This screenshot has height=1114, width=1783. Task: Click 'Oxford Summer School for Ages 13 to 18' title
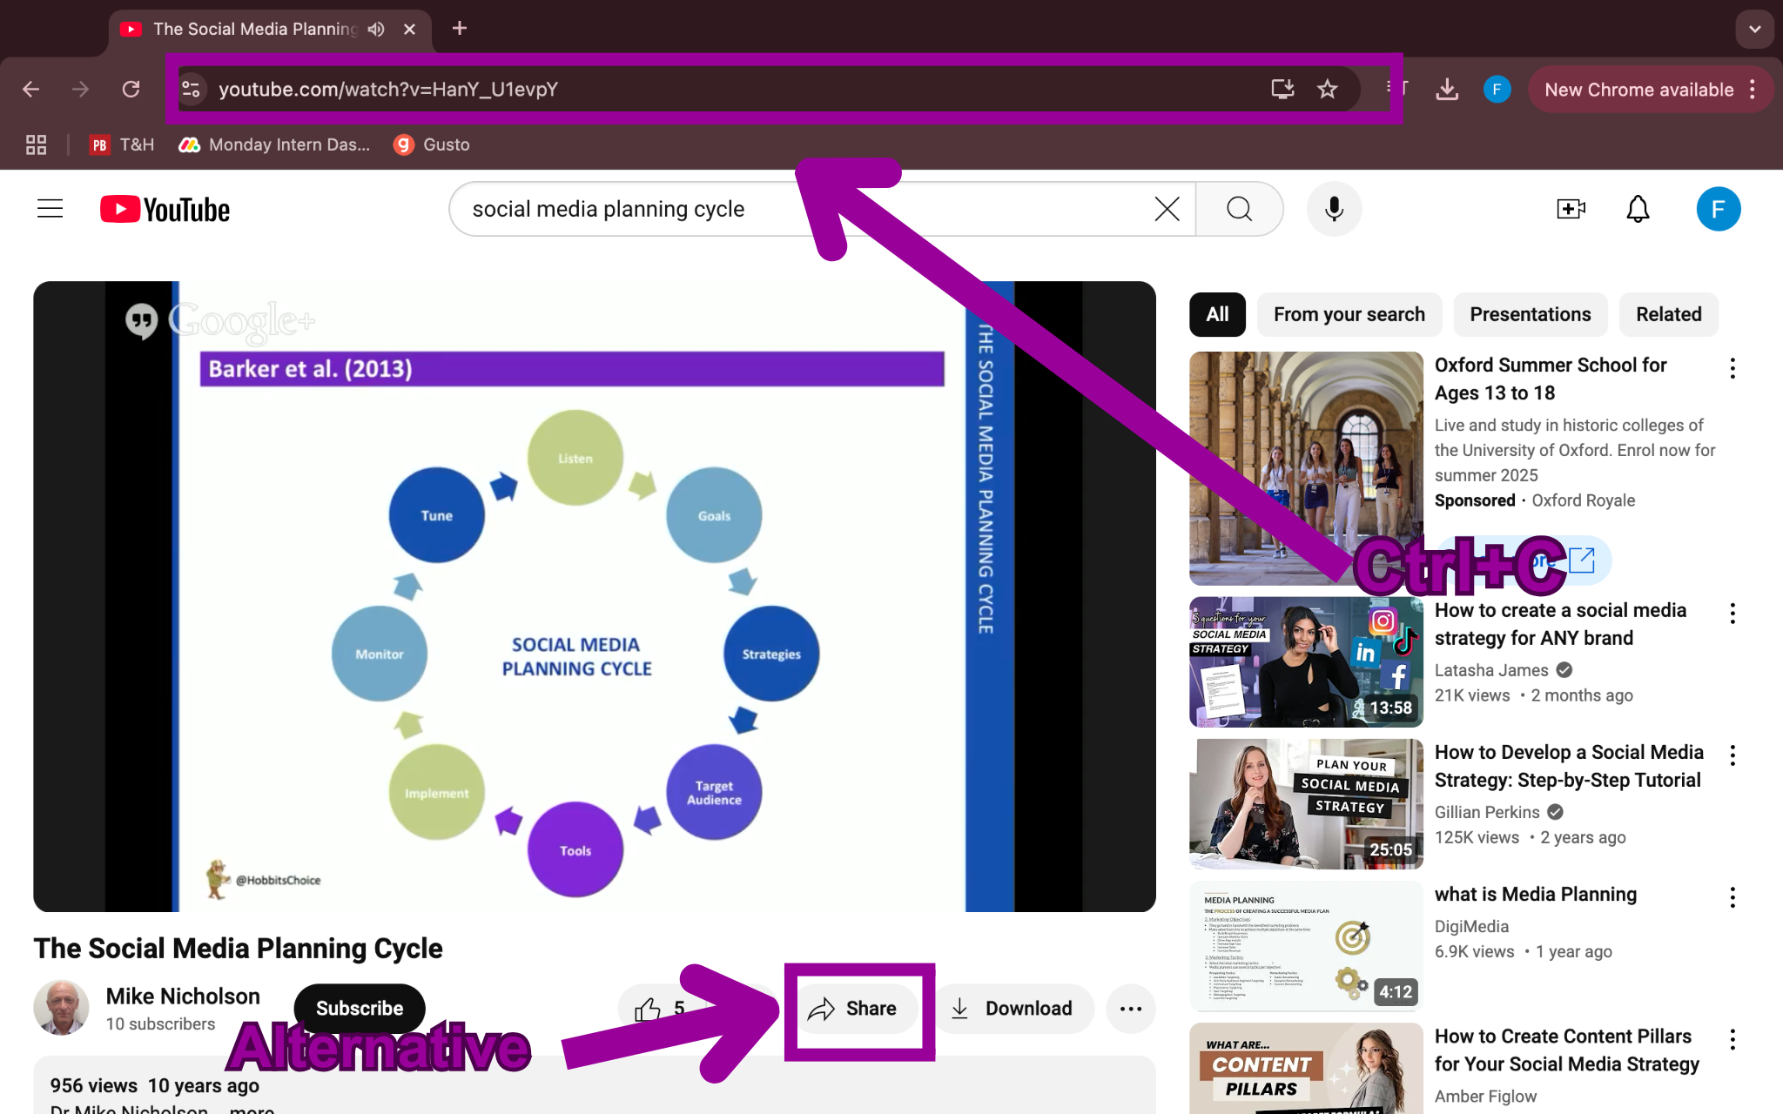1551,379
